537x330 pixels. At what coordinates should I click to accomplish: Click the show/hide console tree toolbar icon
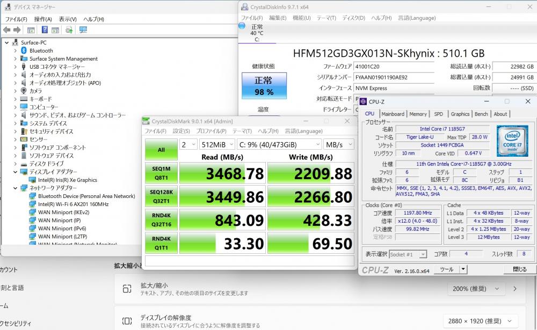click(x=31, y=30)
